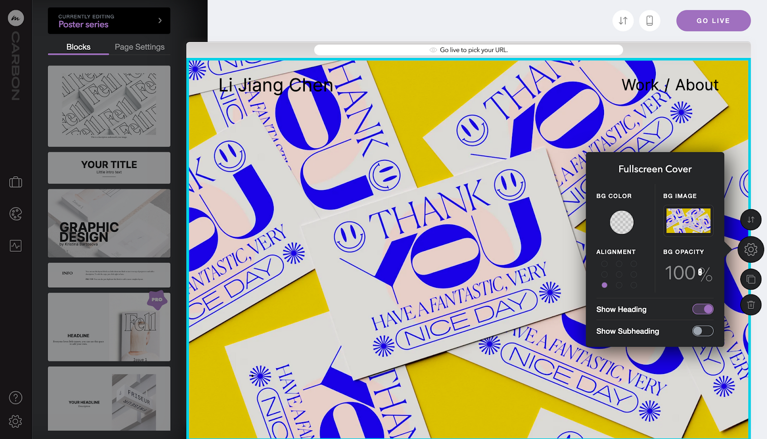Image resolution: width=767 pixels, height=439 pixels.
Task: Expand the Currently Editing Poster series selector
Action: point(109,21)
